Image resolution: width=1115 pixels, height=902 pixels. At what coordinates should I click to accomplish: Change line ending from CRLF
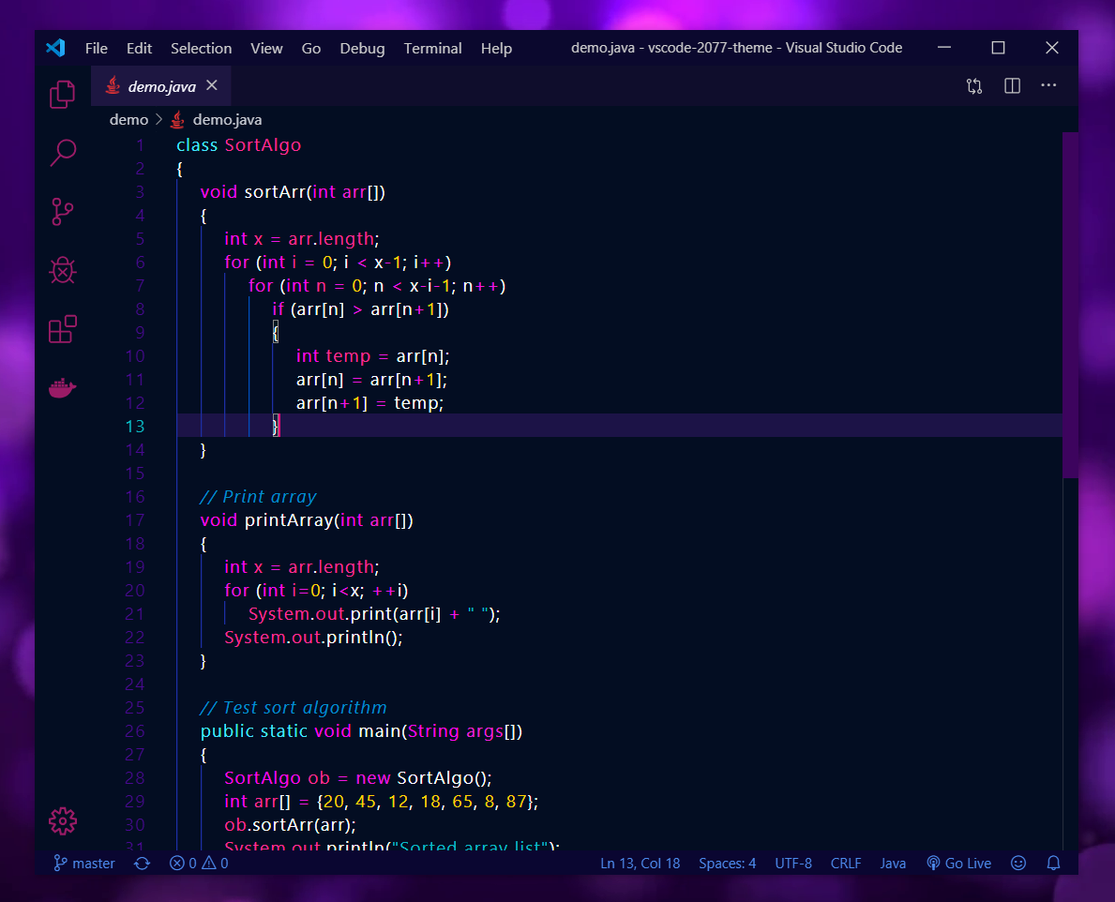coord(846,863)
